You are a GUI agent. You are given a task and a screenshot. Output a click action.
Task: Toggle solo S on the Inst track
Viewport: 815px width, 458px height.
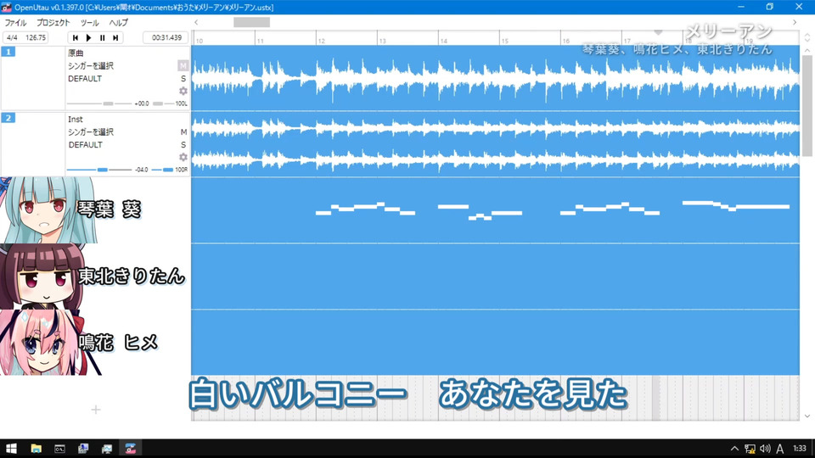coord(183,145)
